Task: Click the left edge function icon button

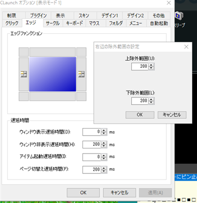Action: point(23,74)
